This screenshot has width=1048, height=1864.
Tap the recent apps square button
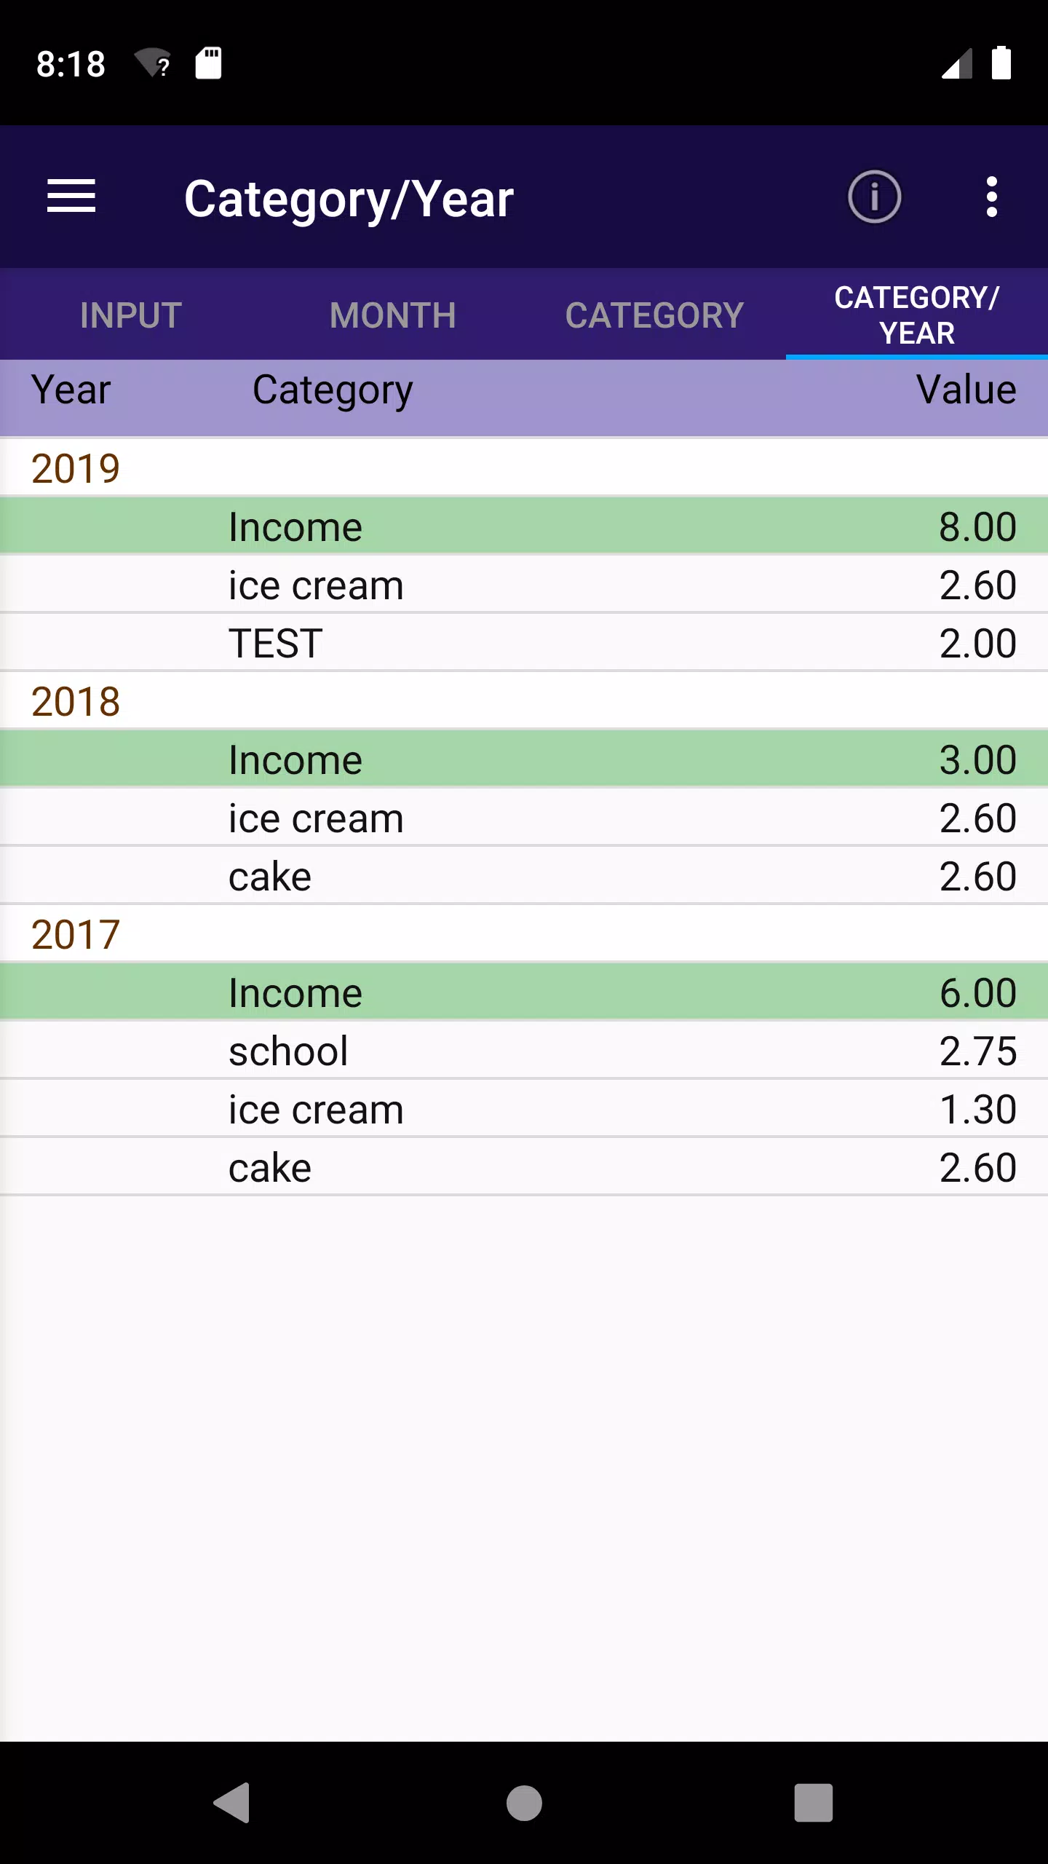pos(814,1803)
